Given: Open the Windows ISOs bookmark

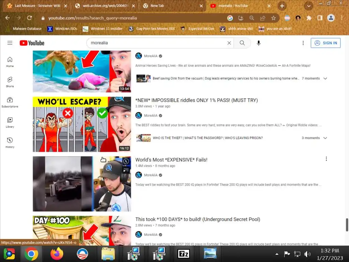Looking at the screenshot, I should pyautogui.click(x=62, y=29).
